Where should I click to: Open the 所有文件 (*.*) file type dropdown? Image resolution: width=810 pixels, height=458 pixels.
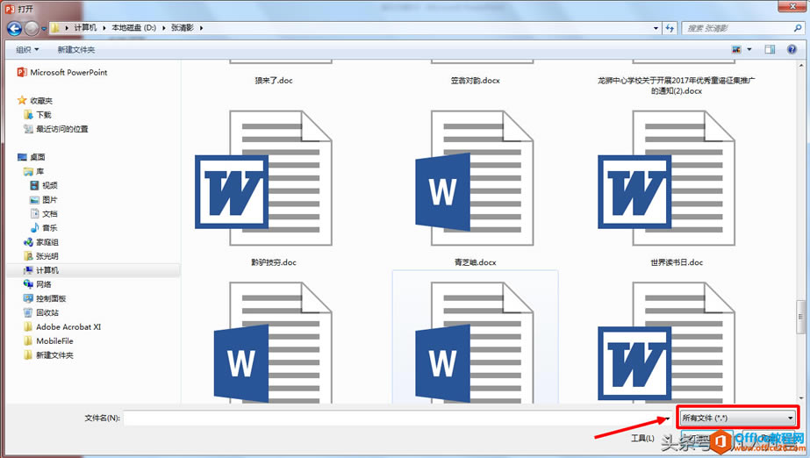point(738,418)
